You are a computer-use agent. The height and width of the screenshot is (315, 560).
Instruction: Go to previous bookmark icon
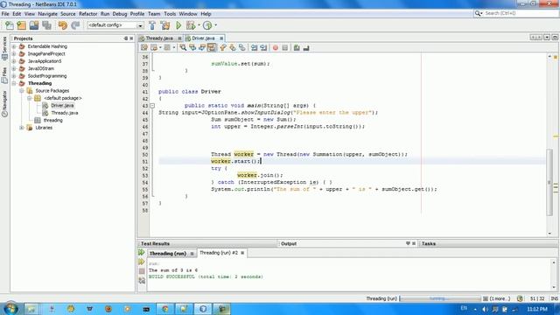tap(223, 47)
